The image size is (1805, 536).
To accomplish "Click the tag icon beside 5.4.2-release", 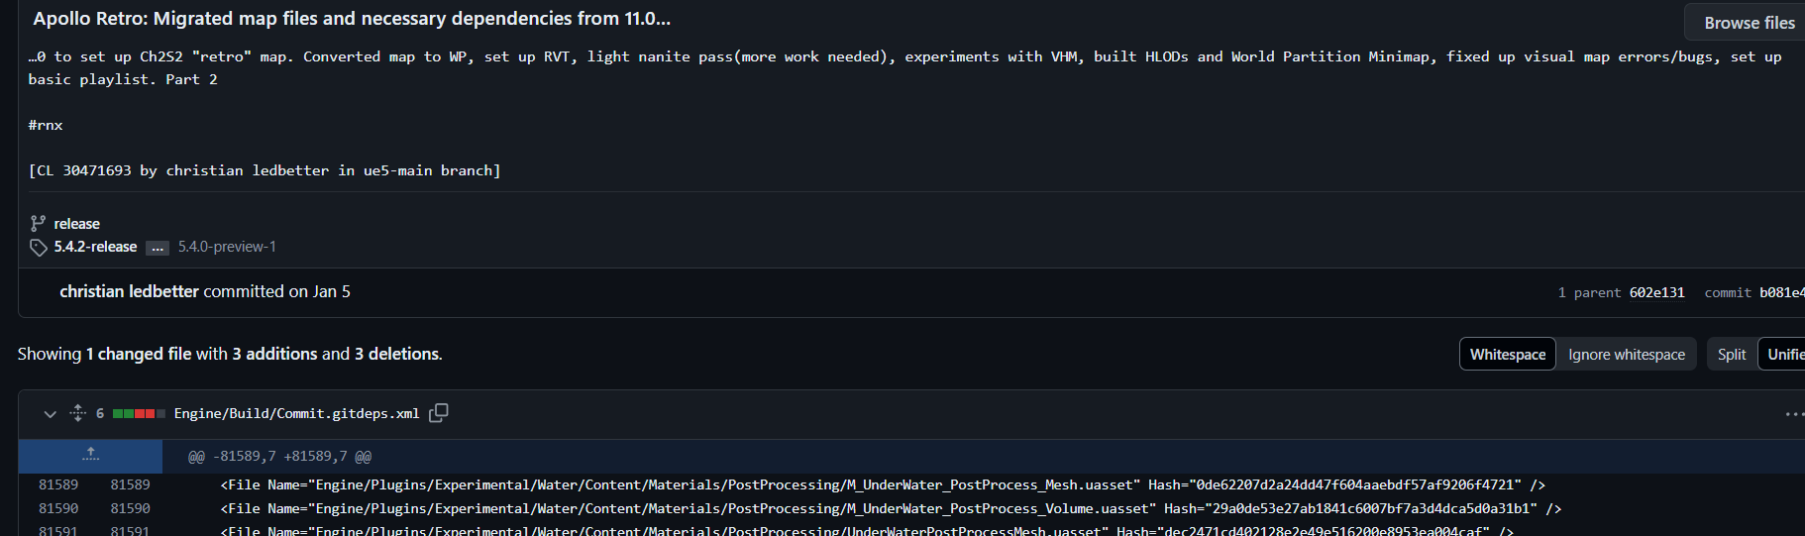I will (x=38, y=247).
